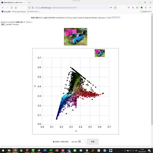Image resolution: width=153 pixels, height=153 pixels.
Task: Click the file browse button
Action: click(3, 25)
